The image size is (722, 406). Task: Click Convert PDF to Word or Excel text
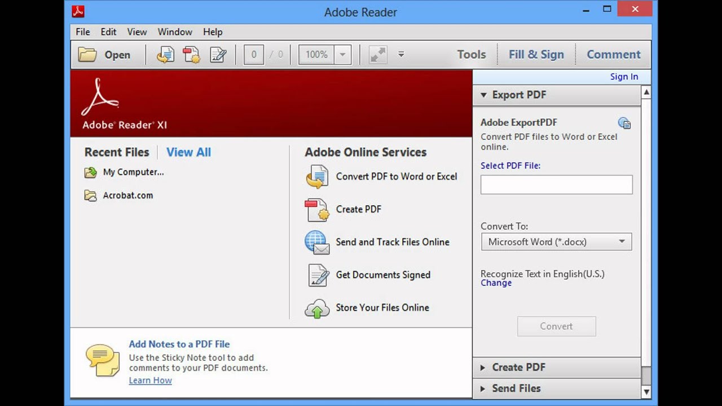point(397,176)
